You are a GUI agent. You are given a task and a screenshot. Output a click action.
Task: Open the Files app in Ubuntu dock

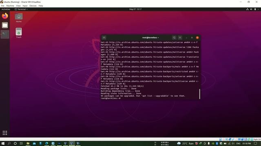[5, 25]
